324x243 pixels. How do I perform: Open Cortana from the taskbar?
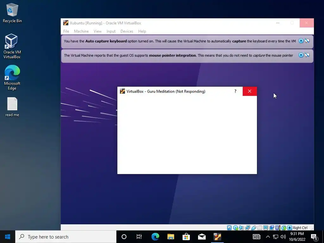pyautogui.click(x=124, y=237)
